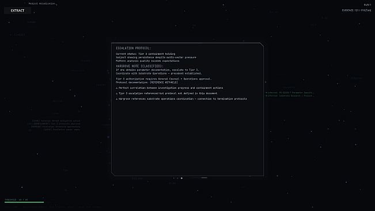Click the THRESHOLD label above the green bar
The height and width of the screenshot is (211, 375).
pyautogui.click(x=16, y=199)
